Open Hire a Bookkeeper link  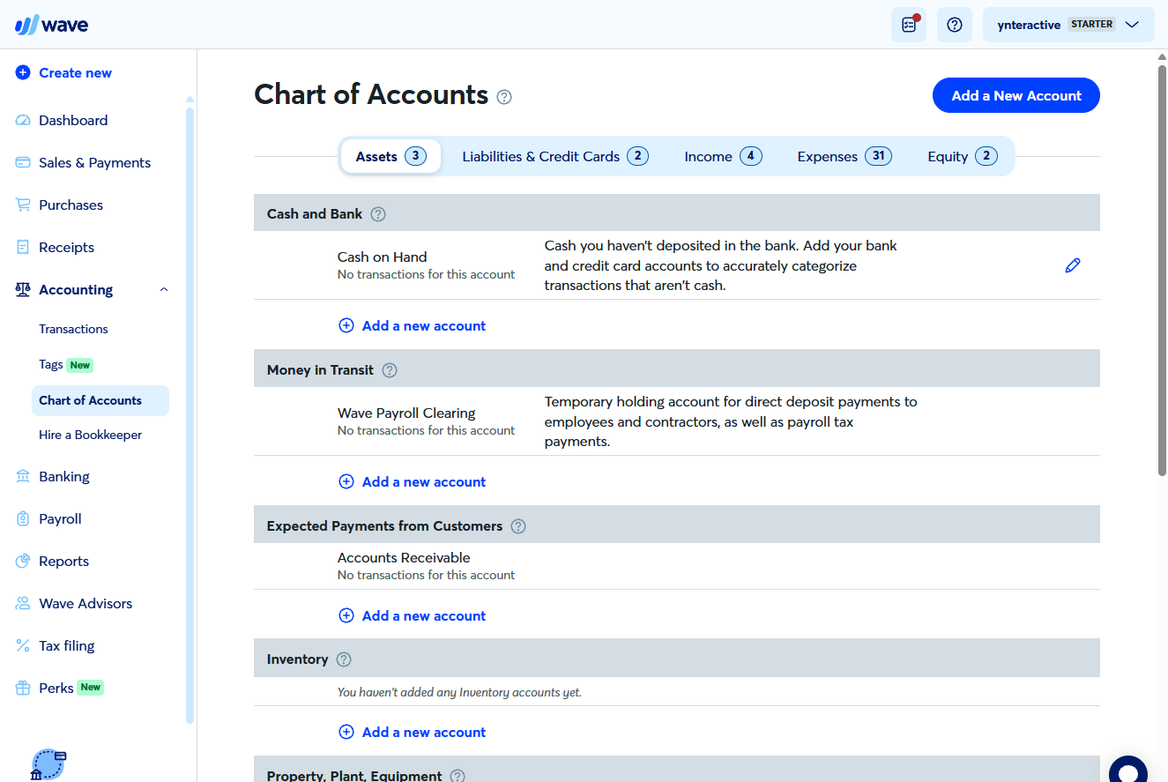click(90, 435)
